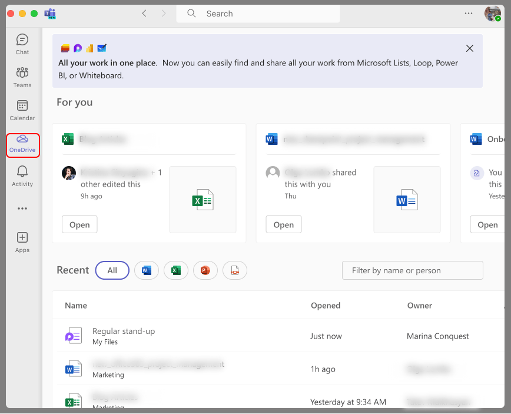Filter recent files by PowerPoint presentations
The width and height of the screenshot is (511, 414).
[205, 270]
